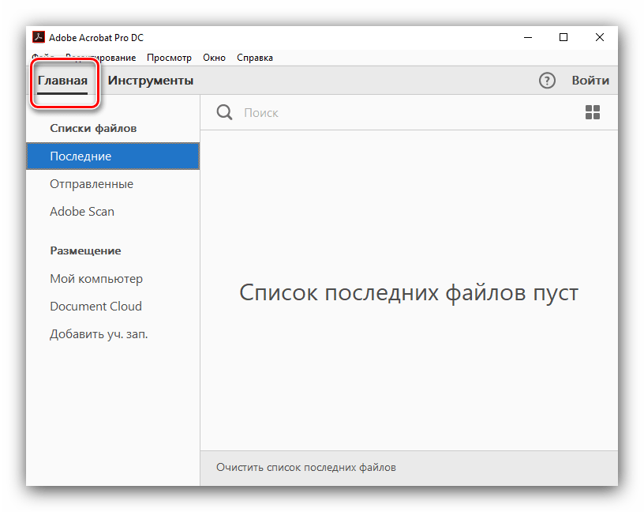Open the help question mark icon

click(x=547, y=81)
